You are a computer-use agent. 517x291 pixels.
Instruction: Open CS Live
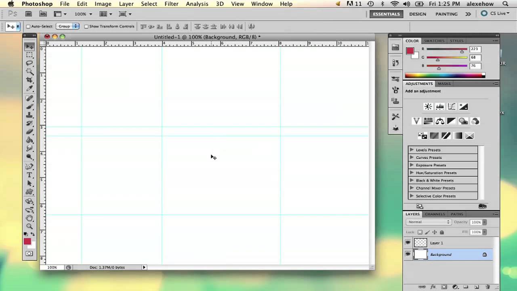pyautogui.click(x=495, y=13)
